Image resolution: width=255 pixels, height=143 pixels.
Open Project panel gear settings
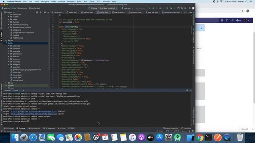(x=45, y=12)
